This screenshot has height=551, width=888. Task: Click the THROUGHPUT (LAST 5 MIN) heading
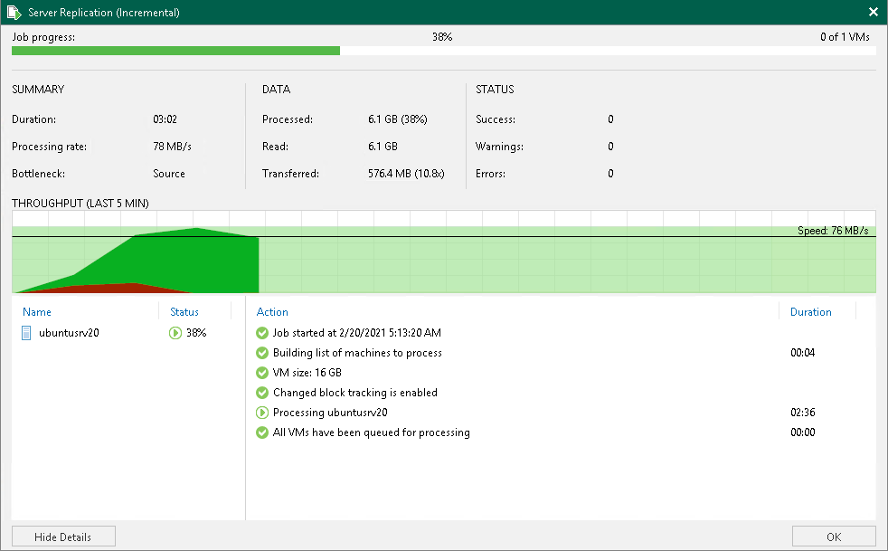[80, 203]
